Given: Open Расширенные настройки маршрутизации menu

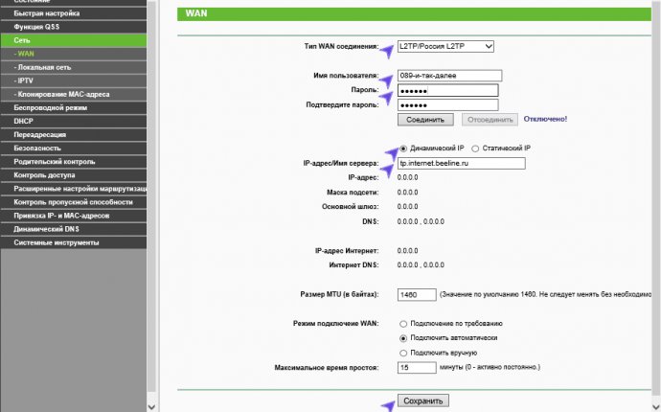Looking at the screenshot, I should click(74, 189).
